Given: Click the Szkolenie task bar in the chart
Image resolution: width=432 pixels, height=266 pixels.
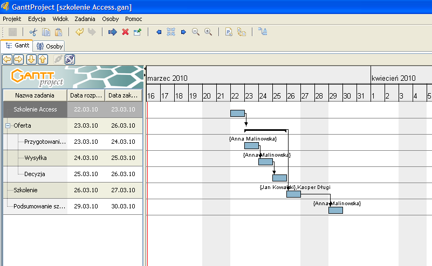Looking at the screenshot, I should [x=294, y=194].
